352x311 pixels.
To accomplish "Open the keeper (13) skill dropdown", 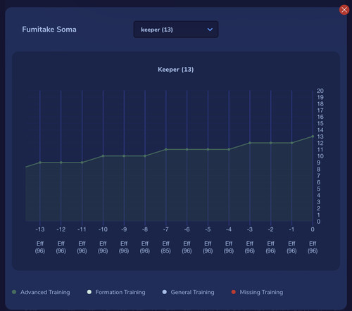I will (176, 30).
